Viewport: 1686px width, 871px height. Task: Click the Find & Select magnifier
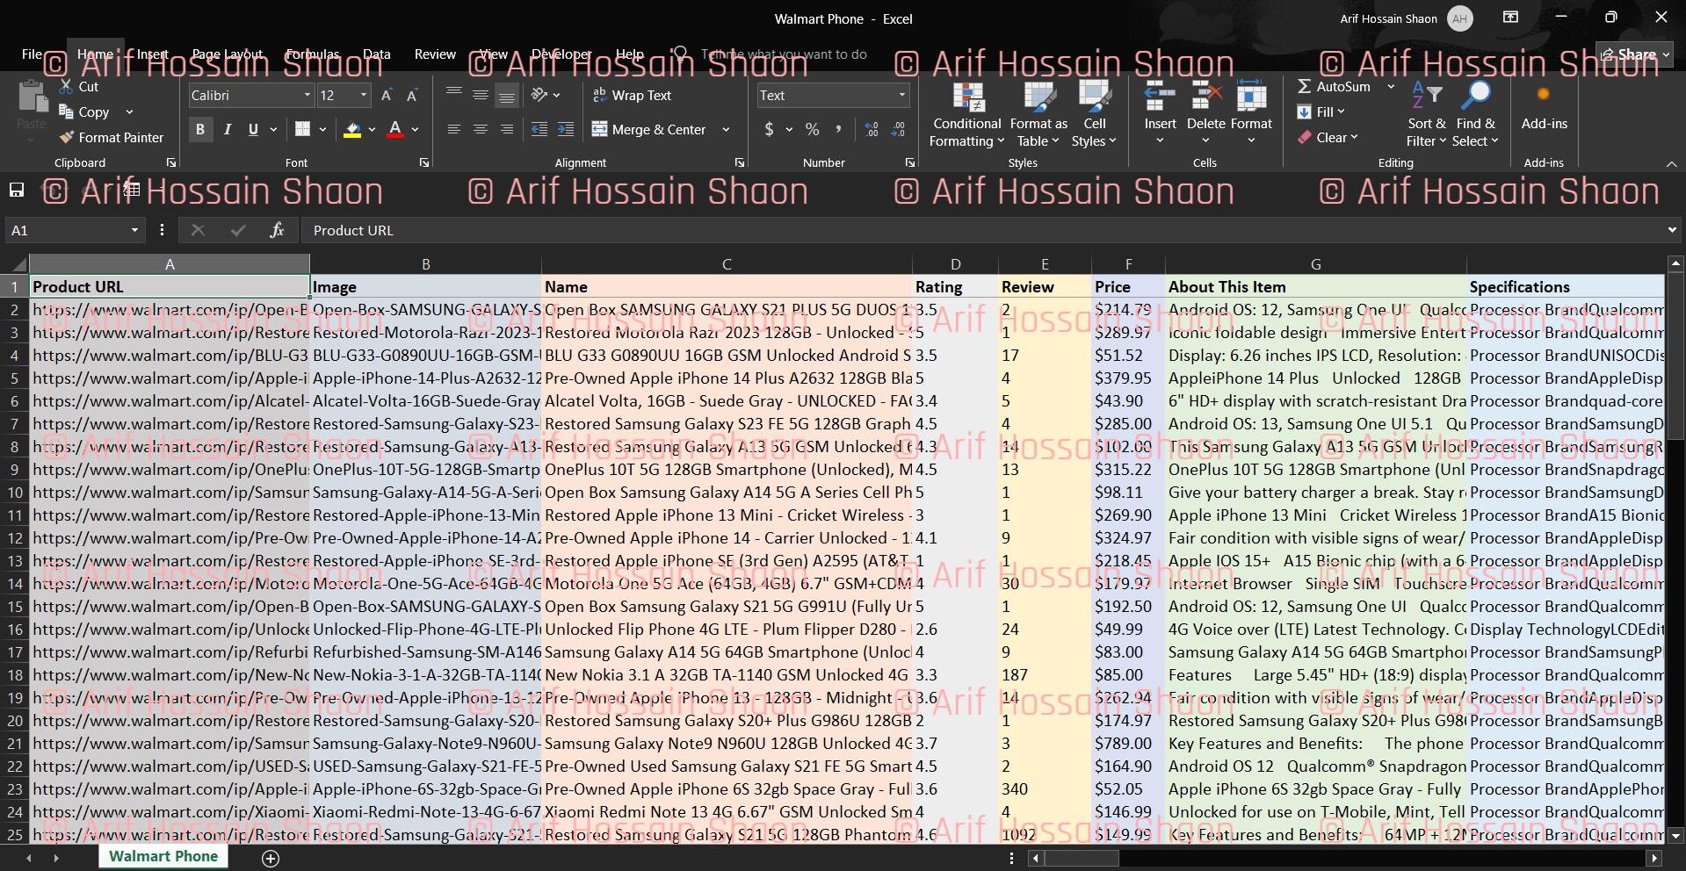1476,98
